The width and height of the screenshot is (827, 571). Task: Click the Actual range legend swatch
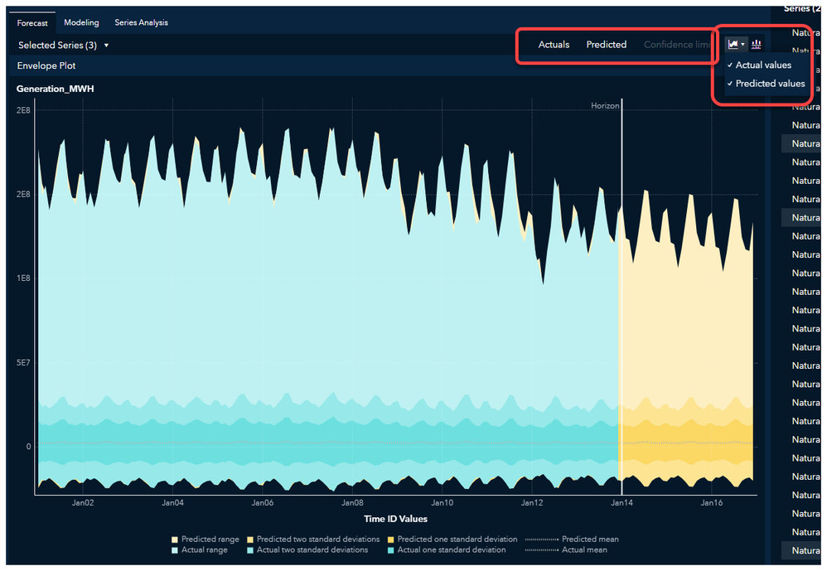click(175, 550)
